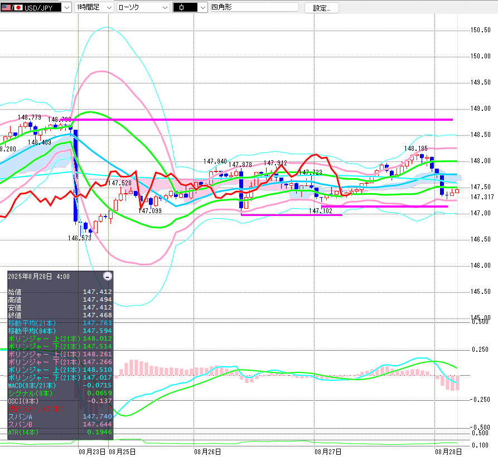Select the green ボリンジャー 下 147.514 row

click(60, 346)
